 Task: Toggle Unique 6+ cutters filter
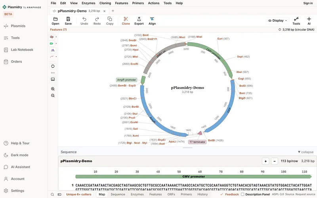tap(78, 194)
